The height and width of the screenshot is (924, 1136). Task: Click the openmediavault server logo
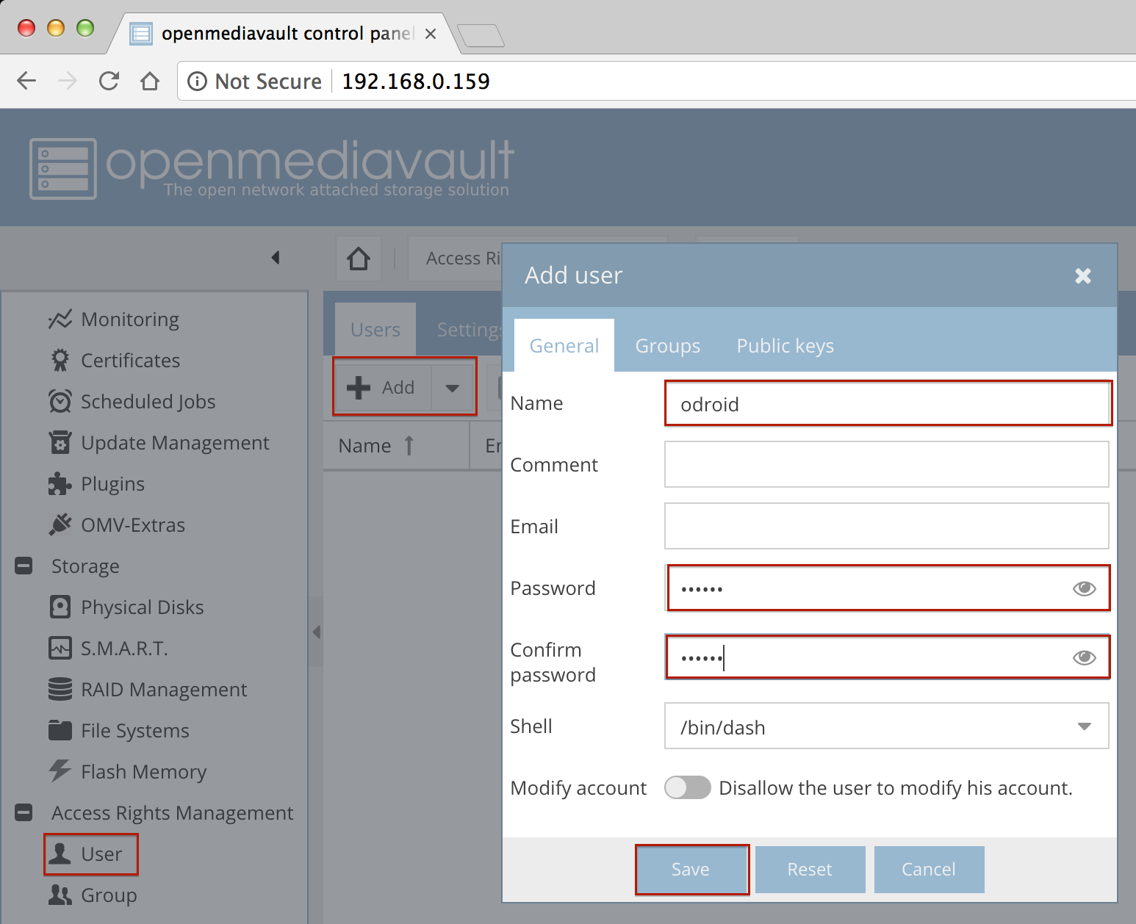[x=63, y=168]
